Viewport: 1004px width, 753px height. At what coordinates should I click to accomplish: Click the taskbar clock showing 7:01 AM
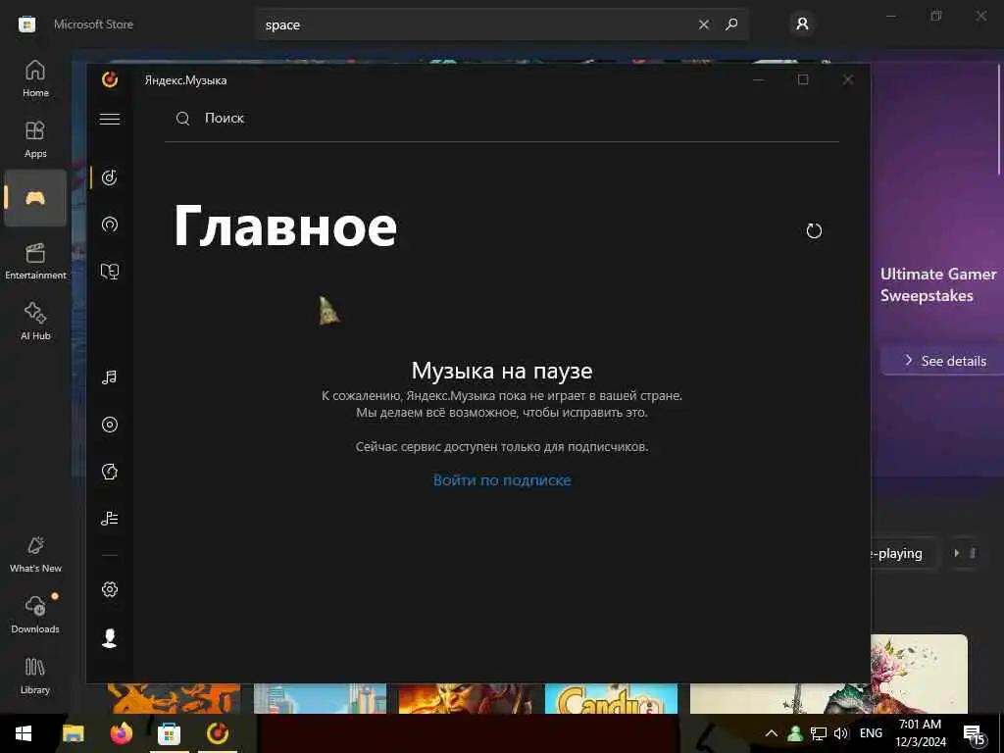tap(920, 733)
